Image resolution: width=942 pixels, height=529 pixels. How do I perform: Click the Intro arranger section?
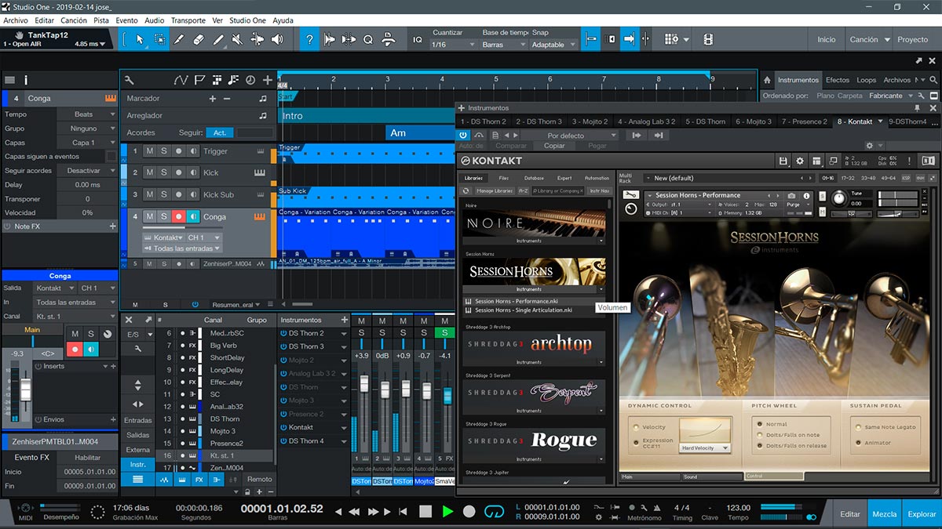coord(292,116)
